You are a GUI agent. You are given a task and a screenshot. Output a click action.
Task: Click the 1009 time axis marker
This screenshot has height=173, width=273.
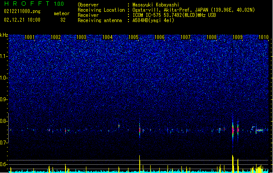(x=238, y=37)
